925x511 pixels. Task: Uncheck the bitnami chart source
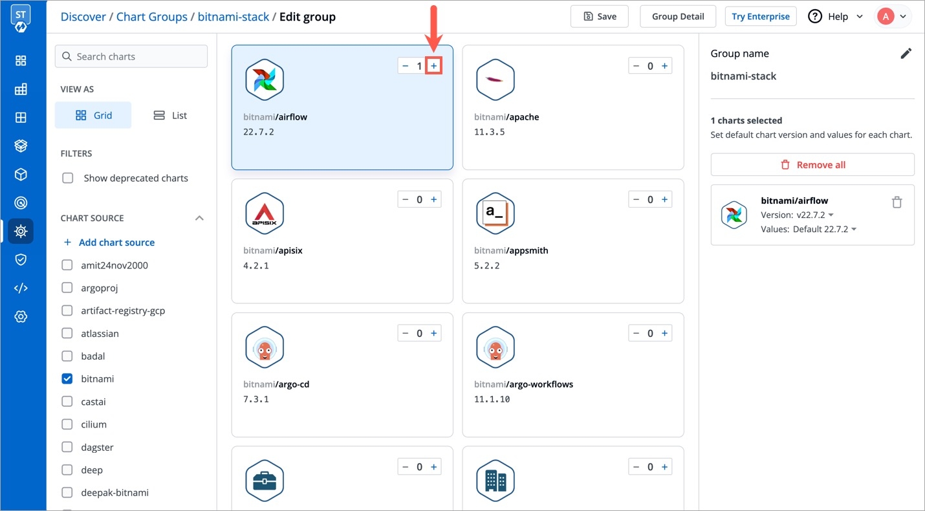[x=67, y=379]
